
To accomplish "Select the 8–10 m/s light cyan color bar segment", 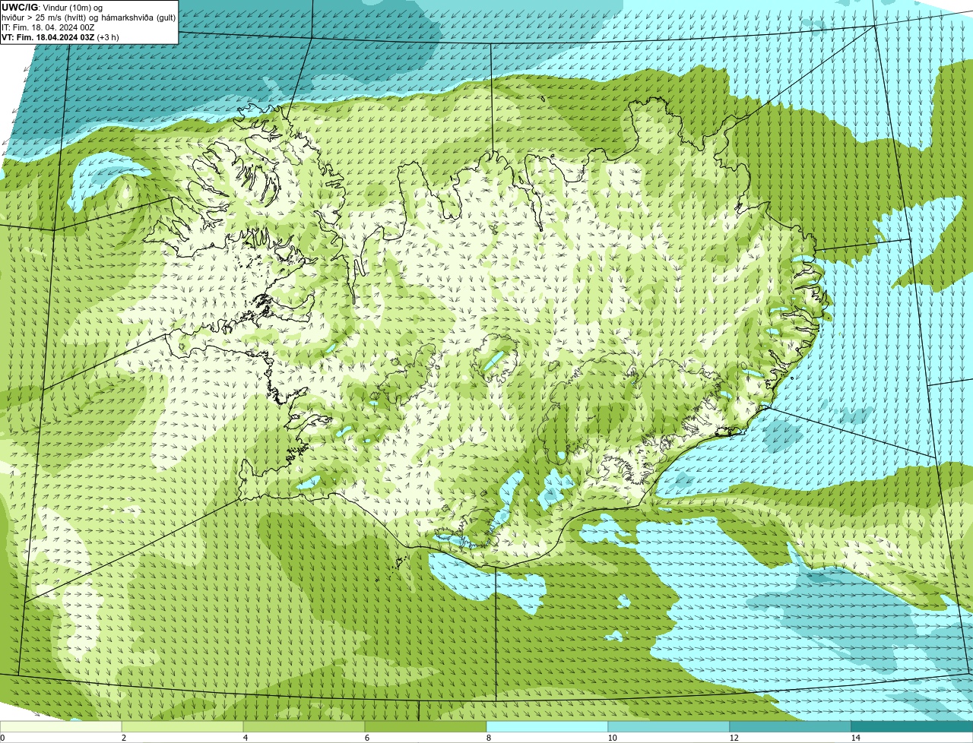I will click(547, 726).
